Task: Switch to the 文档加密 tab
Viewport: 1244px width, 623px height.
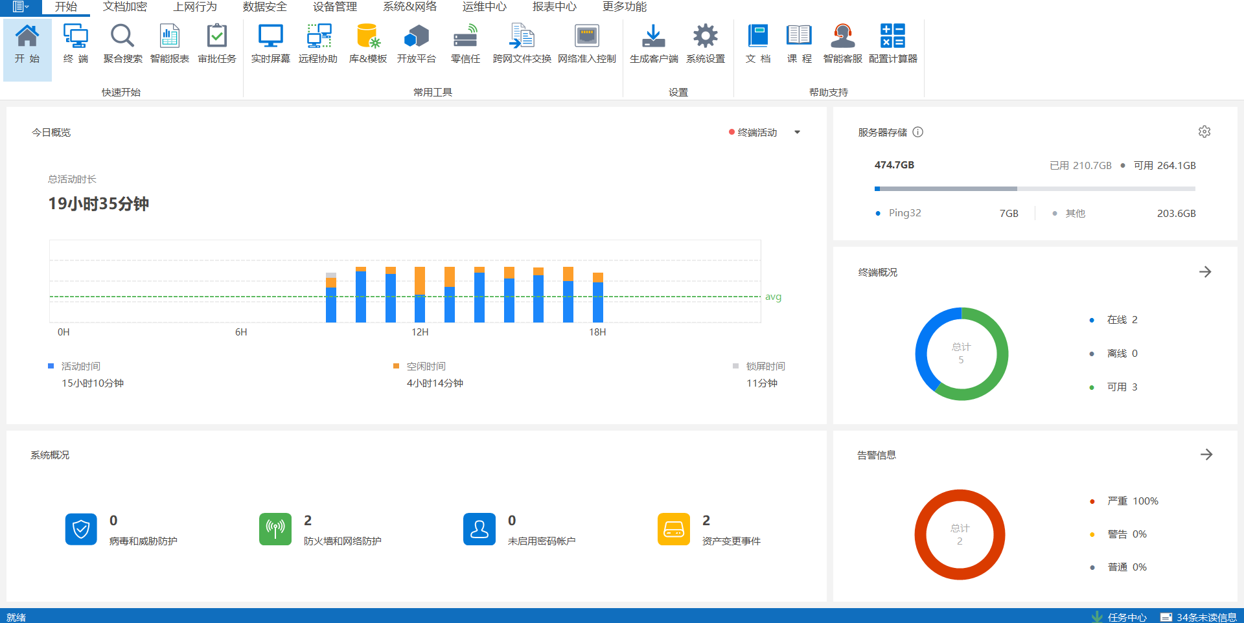Action: click(x=125, y=7)
